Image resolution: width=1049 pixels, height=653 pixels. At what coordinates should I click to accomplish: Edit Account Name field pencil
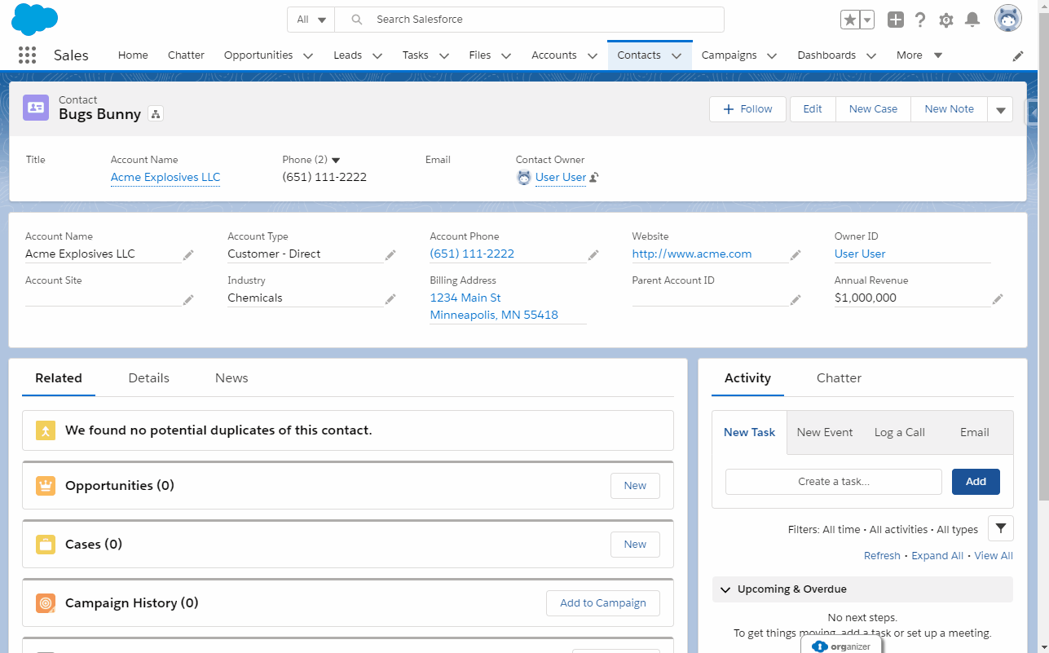(188, 254)
